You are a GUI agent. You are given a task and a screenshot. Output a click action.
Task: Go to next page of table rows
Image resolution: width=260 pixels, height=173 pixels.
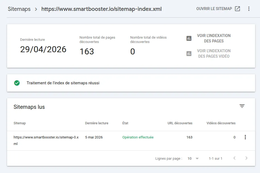coord(246,158)
